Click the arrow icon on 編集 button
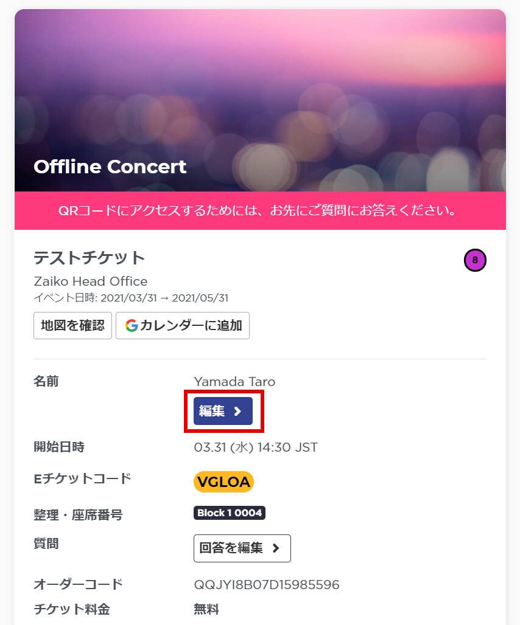 pos(238,412)
